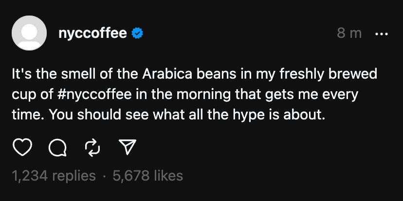Click the blue verified badge

click(138, 33)
